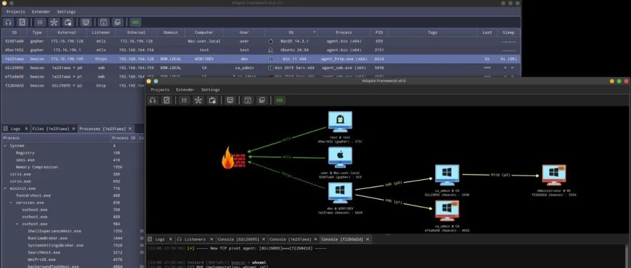Select session row 92601ad4
The width and height of the screenshot is (631, 268).
(261, 41)
